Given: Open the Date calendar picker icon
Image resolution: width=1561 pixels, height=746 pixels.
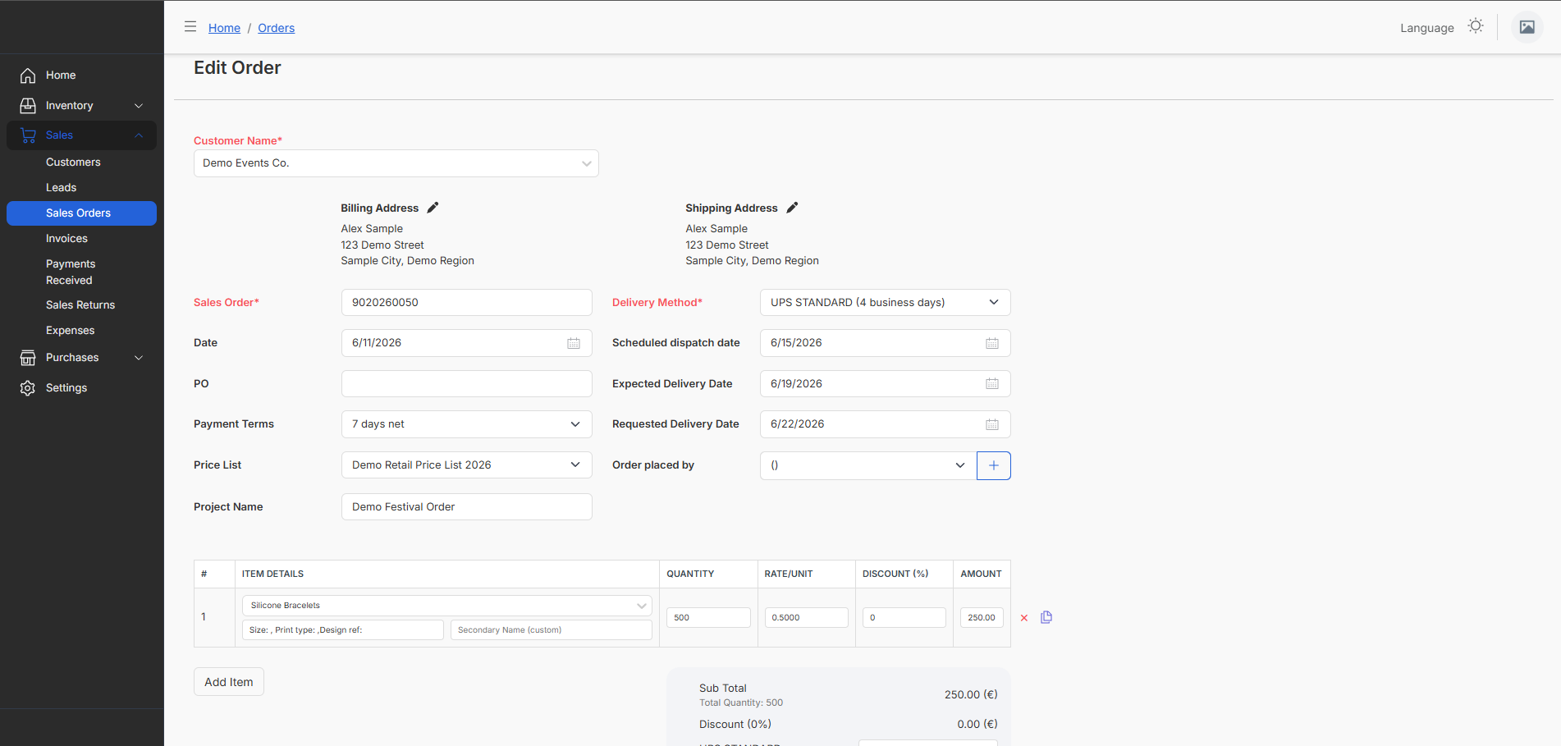Looking at the screenshot, I should tap(574, 343).
